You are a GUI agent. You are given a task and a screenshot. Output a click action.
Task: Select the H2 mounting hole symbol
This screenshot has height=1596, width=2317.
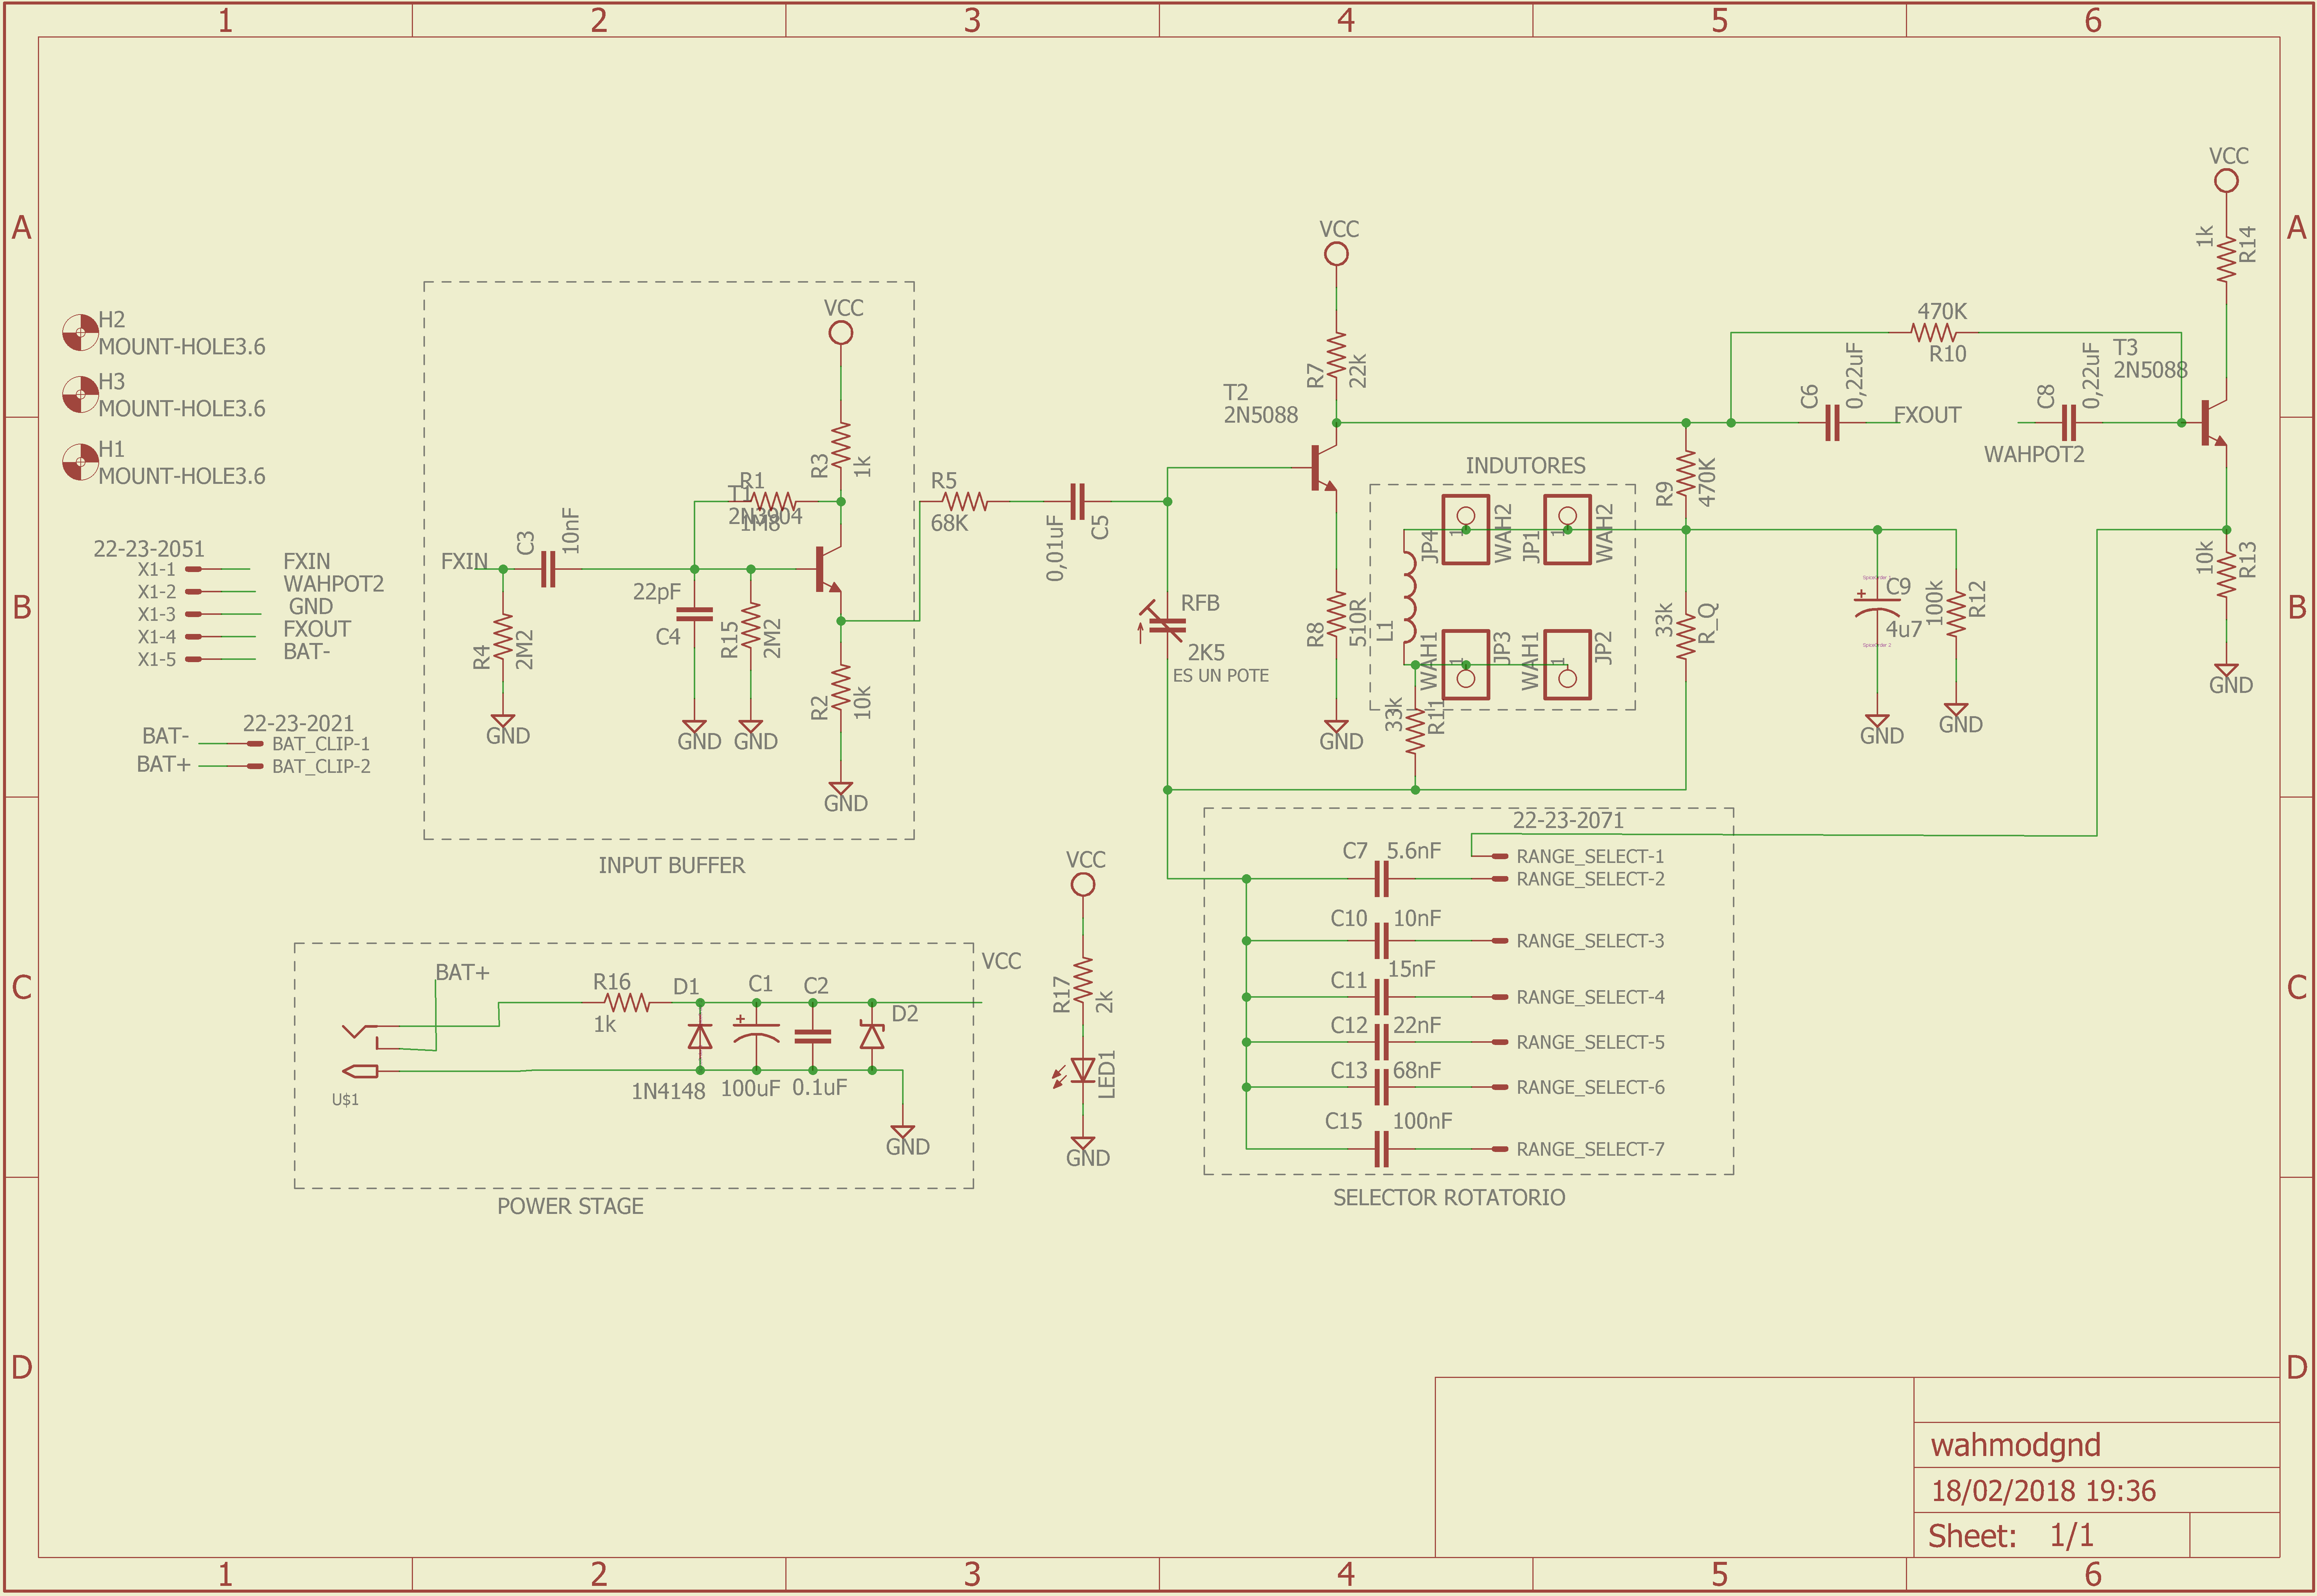(80, 332)
